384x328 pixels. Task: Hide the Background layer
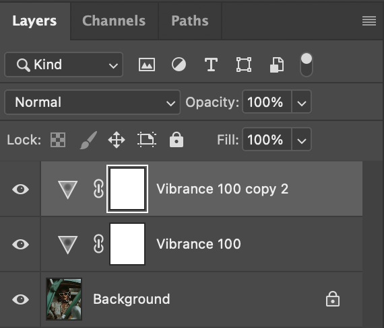click(21, 299)
